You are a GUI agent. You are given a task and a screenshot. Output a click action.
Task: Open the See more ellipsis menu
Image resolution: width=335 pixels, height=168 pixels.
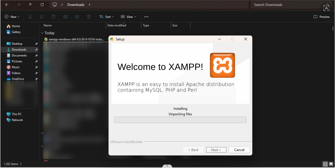[x=146, y=17]
